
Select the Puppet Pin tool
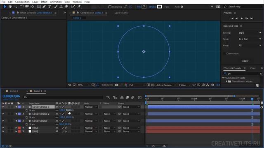pyautogui.click(x=79, y=7)
